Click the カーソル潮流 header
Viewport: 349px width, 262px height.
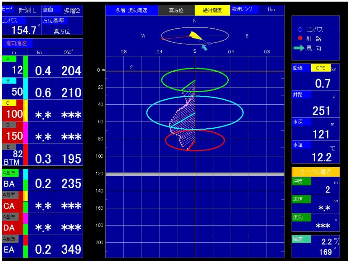point(316,172)
